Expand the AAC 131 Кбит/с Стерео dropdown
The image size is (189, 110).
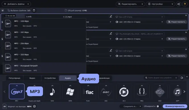coord(139,39)
